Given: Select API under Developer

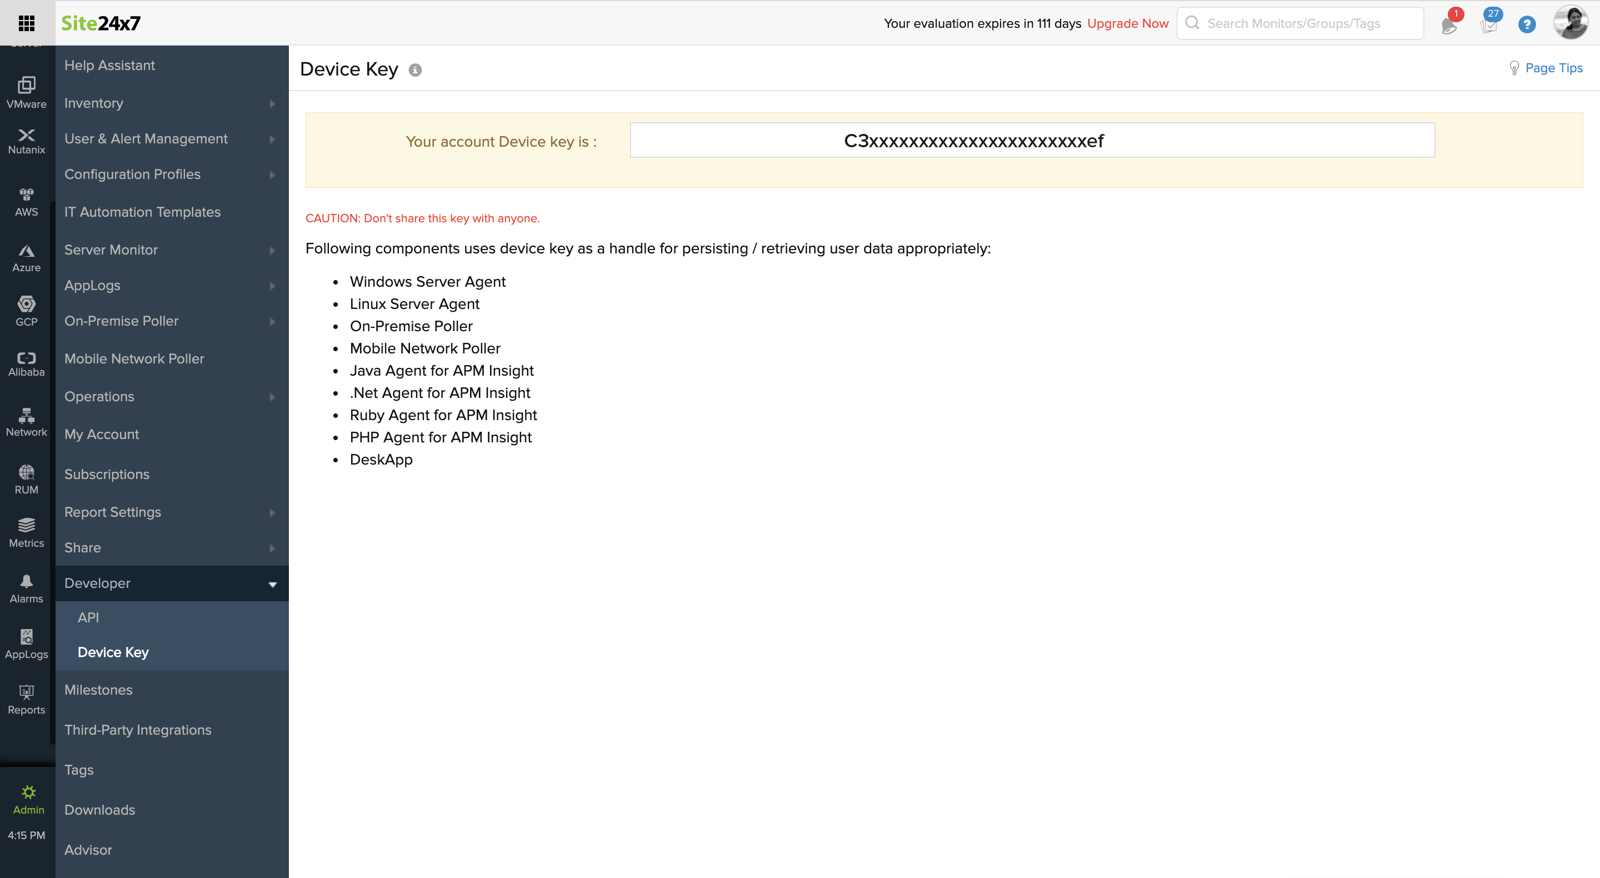Looking at the screenshot, I should [88, 617].
